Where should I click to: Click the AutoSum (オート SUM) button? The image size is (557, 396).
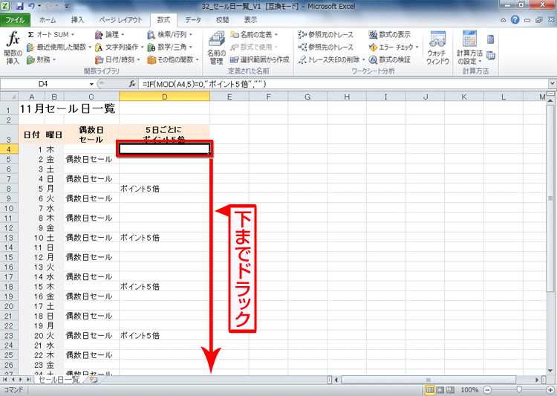click(x=50, y=35)
